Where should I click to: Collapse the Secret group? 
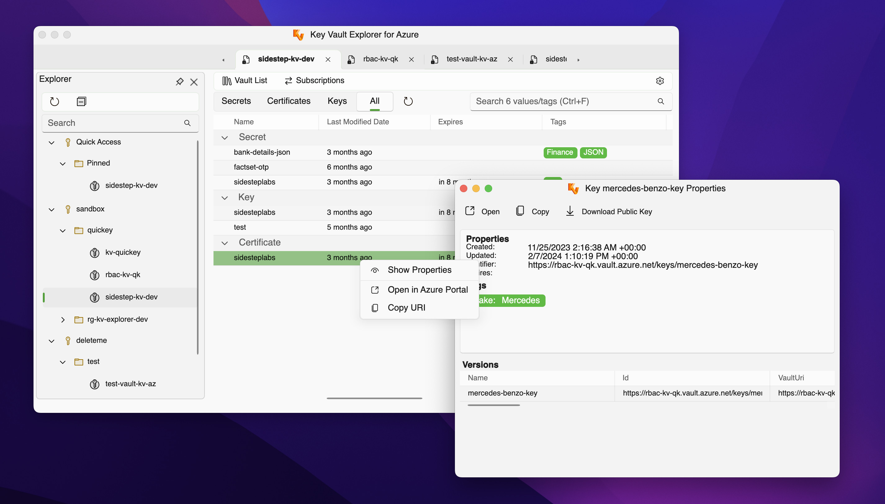click(225, 137)
